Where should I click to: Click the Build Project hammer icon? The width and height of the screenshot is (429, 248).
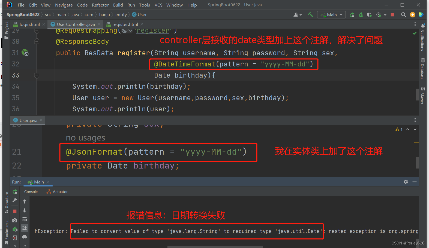tap(310, 15)
